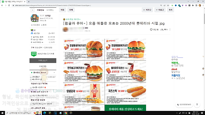
Task: Open the taskbar clock and date
Action: click(195, 113)
